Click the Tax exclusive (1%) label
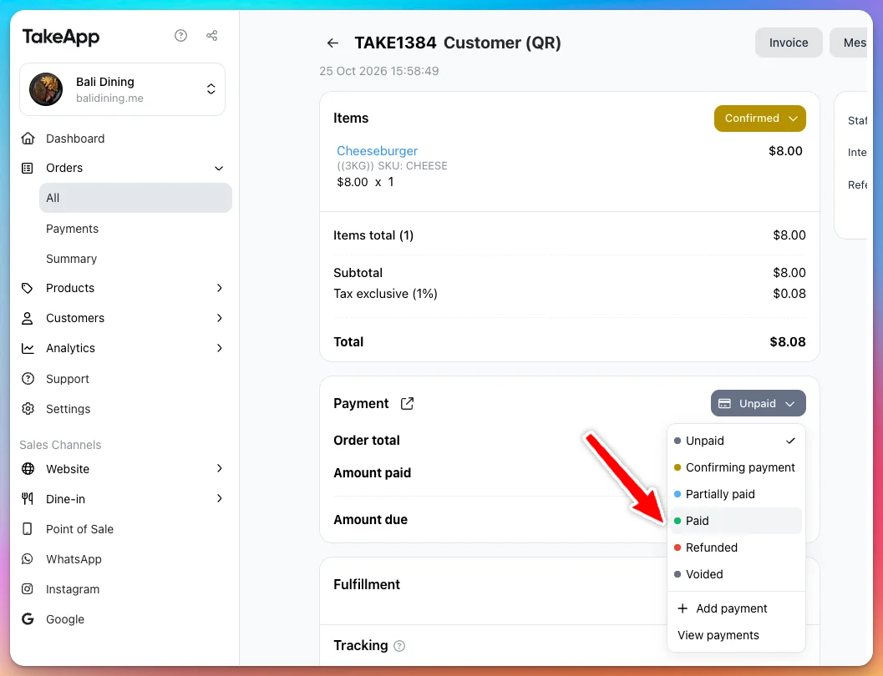Screen dimensions: 883x676 pyautogui.click(x=385, y=294)
